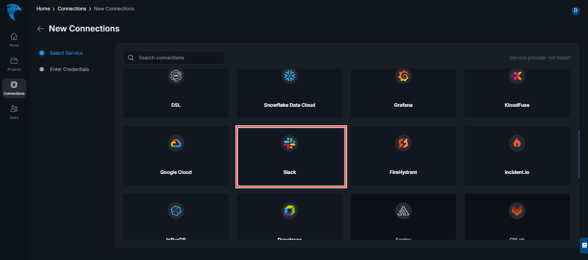Viewport: 588px width, 260px height.
Task: Select the KloudFuse icon
Action: 517,76
